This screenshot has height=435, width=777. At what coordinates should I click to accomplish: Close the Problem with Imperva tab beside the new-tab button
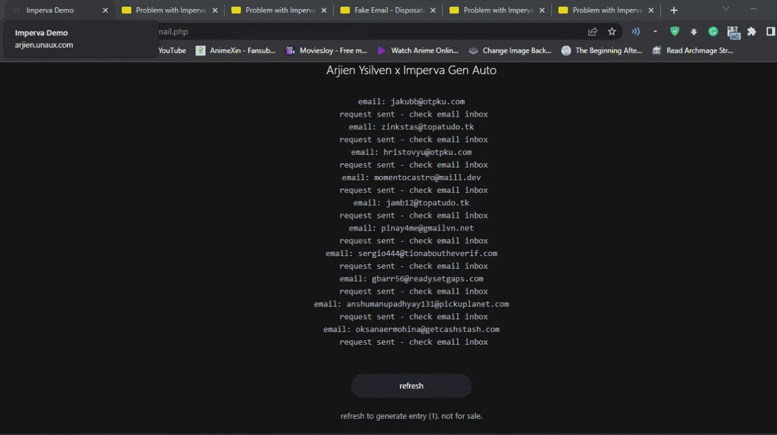(651, 10)
